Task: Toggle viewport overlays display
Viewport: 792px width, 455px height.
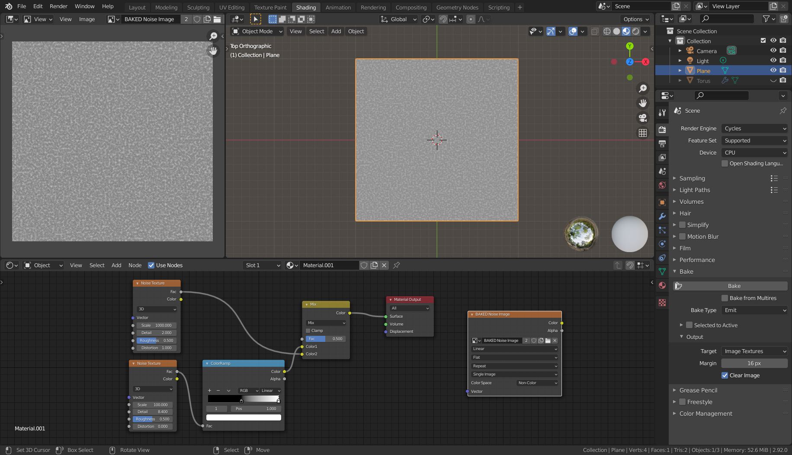Action: [573, 31]
